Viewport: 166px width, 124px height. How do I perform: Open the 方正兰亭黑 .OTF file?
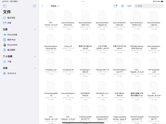click(102, 44)
